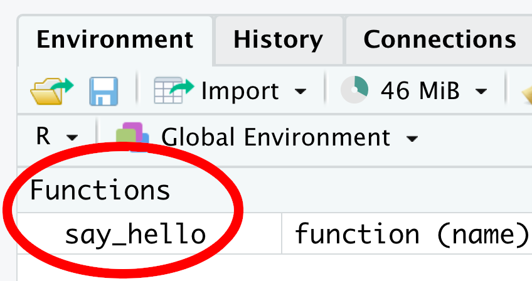Screen dimensions: 532x281
Task: Click the Global Environment label text
Action: [x=276, y=137]
